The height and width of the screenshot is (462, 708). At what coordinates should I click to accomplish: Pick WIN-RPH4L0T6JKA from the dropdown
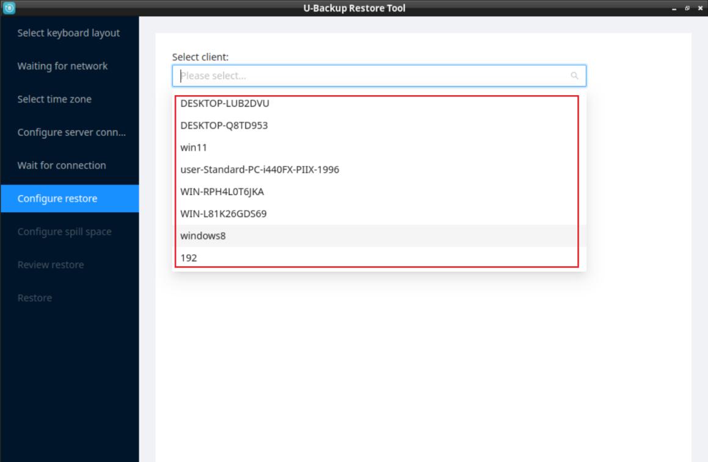pyautogui.click(x=222, y=191)
